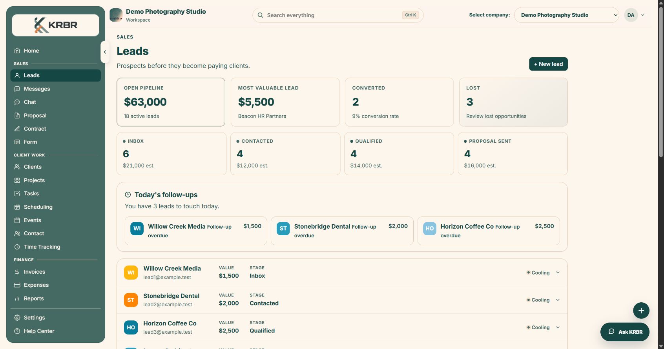The height and width of the screenshot is (349, 664).
Task: Click the search magnifier icon
Action: [x=260, y=15]
